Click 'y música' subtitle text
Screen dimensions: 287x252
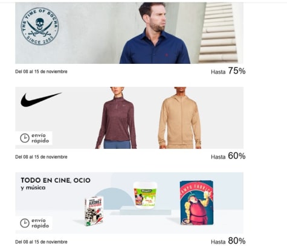point(33,187)
